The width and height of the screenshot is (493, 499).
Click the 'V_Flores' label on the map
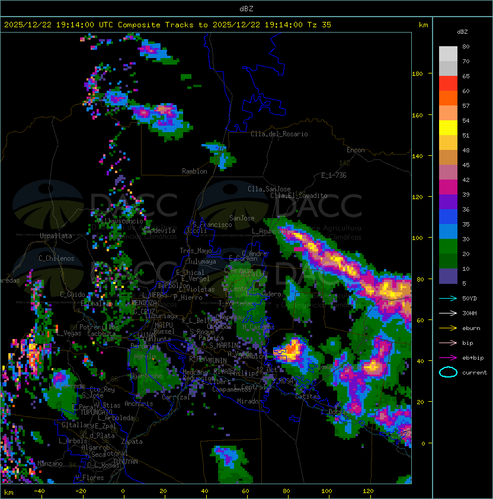[89, 477]
